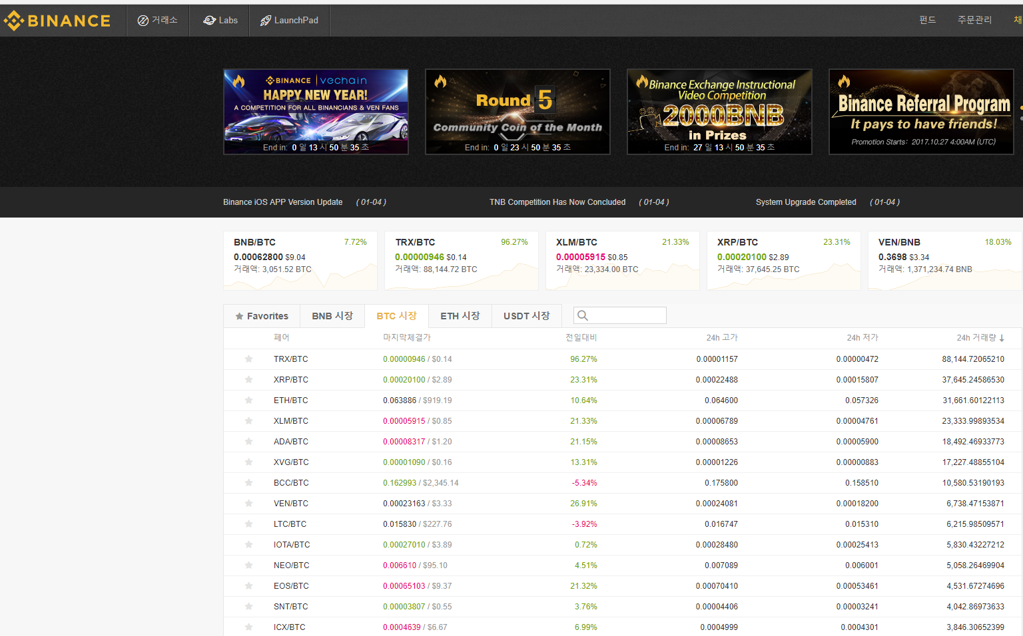Open the BNB/BTC ticker card
The height and width of the screenshot is (636, 1023).
(300, 261)
